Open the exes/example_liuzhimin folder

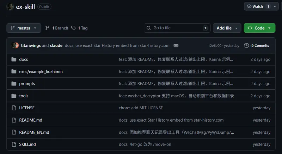(x=41, y=72)
